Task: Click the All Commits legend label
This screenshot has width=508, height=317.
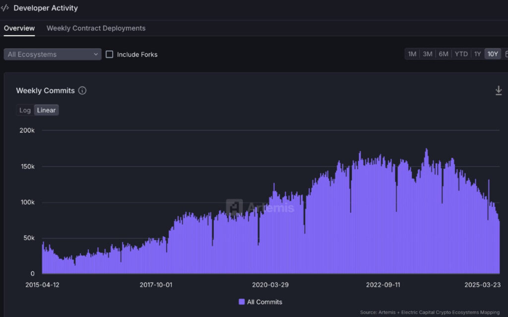Action: (265, 302)
